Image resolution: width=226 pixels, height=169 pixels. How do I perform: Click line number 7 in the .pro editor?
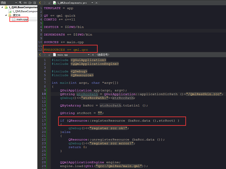[x=41, y=30]
